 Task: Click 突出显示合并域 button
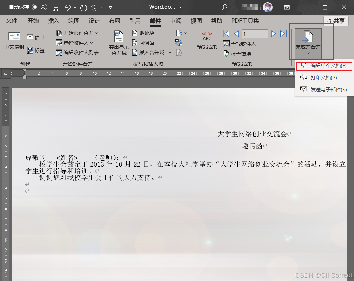pyautogui.click(x=119, y=43)
